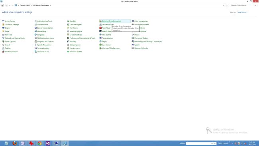Open Mail (32-bit) link
Image resolution: width=259 pixels, height=146 pixels.
click(x=106, y=35)
